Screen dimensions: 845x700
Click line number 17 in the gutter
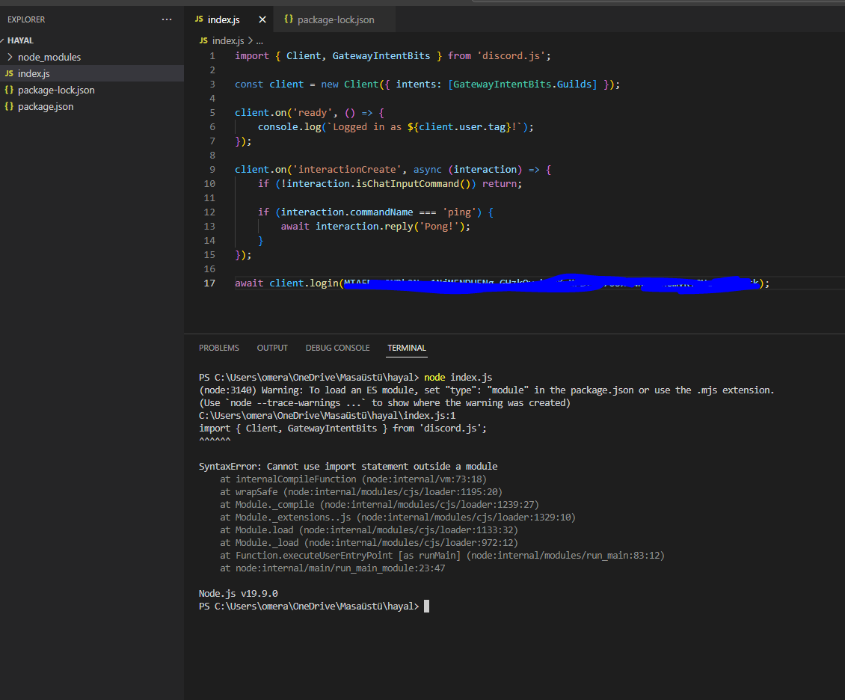[209, 283]
